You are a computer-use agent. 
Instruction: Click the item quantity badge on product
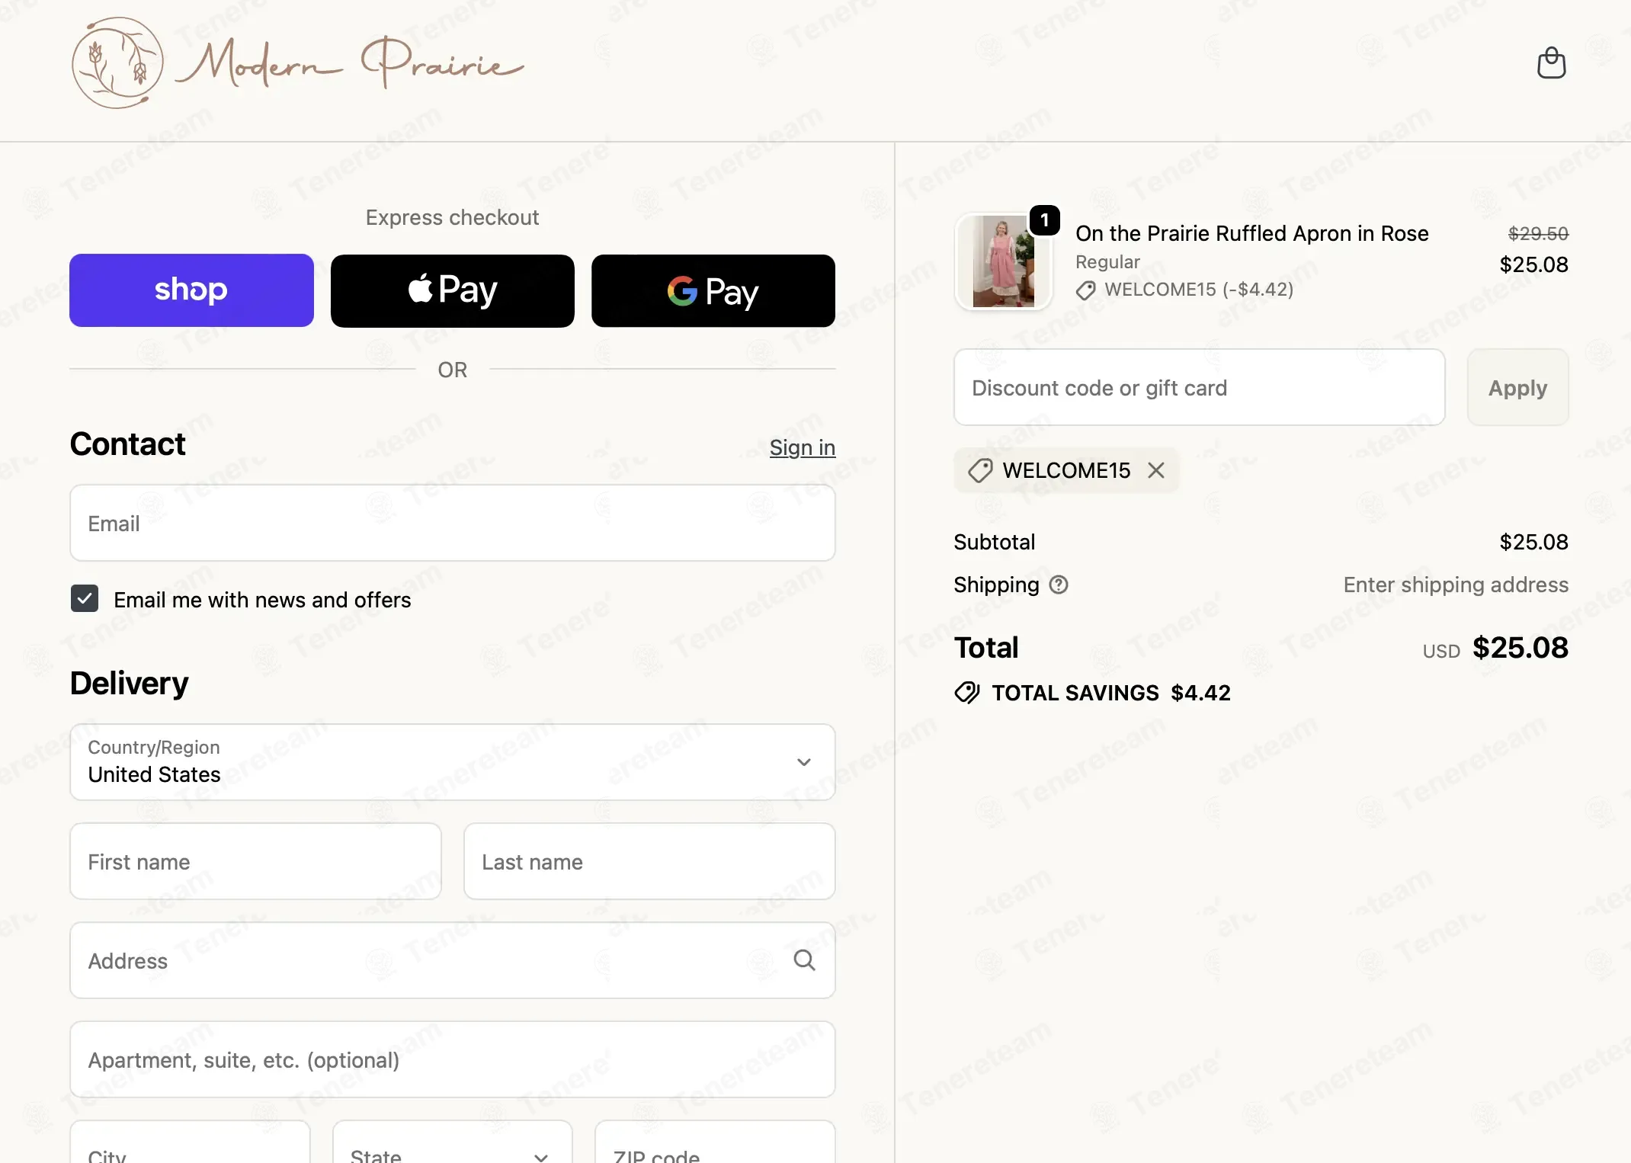tap(1044, 220)
